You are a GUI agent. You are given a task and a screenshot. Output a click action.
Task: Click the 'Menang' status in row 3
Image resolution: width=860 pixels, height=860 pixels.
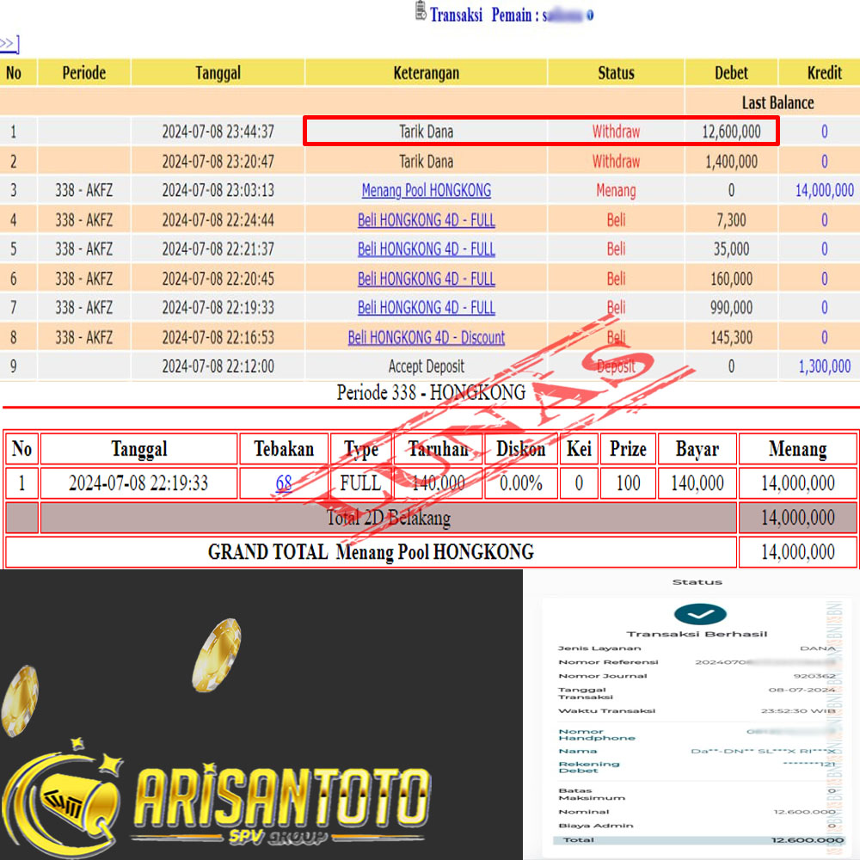616,190
